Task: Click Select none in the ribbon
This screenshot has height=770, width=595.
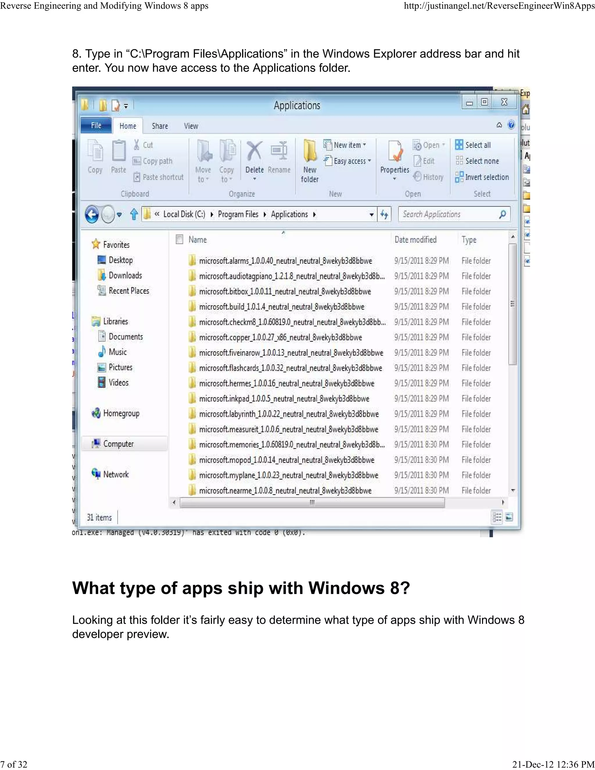Action: pyautogui.click(x=477, y=161)
